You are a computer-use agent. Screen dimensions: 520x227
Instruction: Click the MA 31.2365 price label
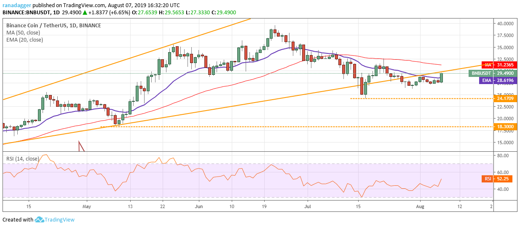click(500, 65)
